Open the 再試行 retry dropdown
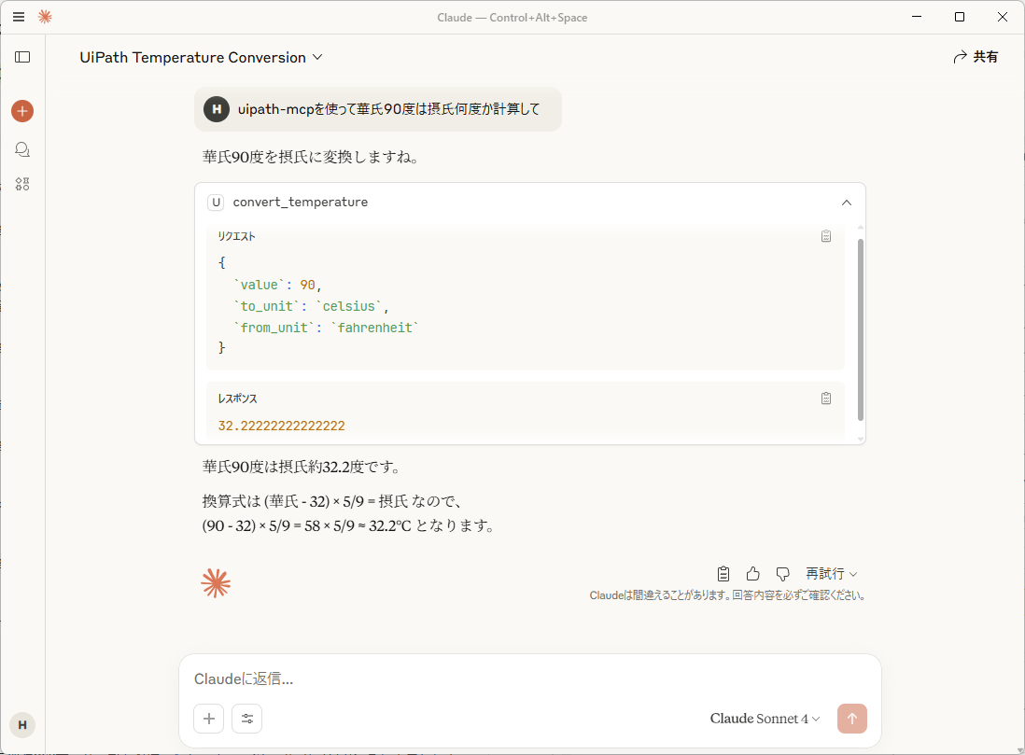The image size is (1025, 755). pyautogui.click(x=831, y=574)
